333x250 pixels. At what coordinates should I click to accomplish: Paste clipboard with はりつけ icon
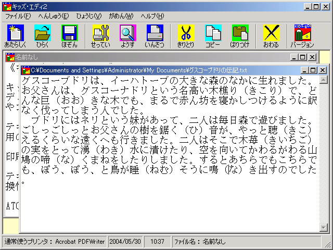(240, 36)
